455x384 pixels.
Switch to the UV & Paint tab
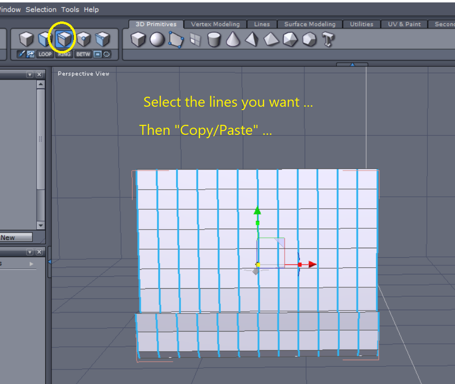tap(404, 24)
